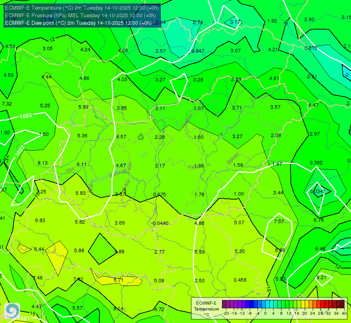Click the Pest county label

click(x=193, y=167)
